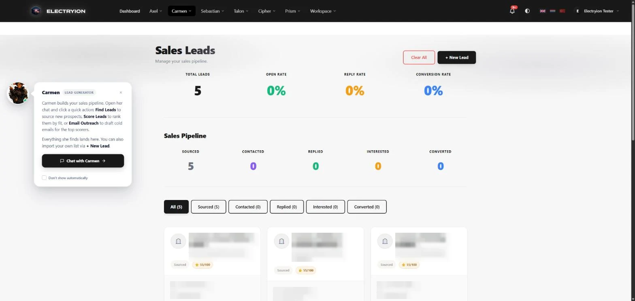The width and height of the screenshot is (635, 301).
Task: Click the 55/100 score badge on second lead card
Action: (306, 270)
